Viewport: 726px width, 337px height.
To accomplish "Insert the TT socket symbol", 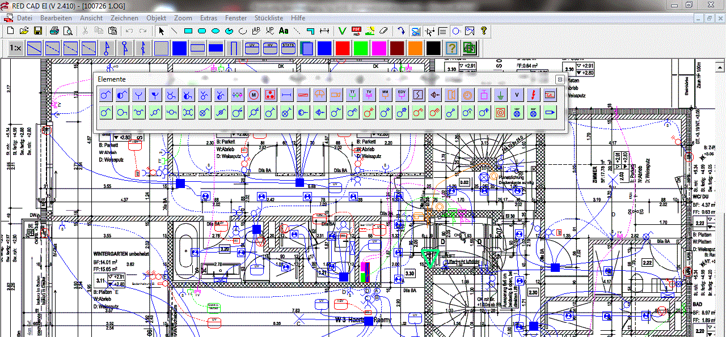I will click(353, 95).
